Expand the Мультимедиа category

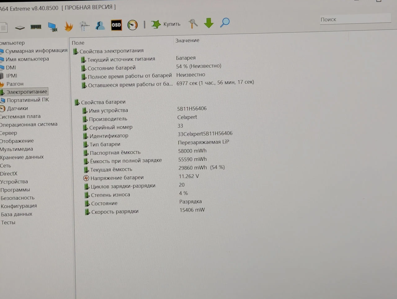coord(16,149)
